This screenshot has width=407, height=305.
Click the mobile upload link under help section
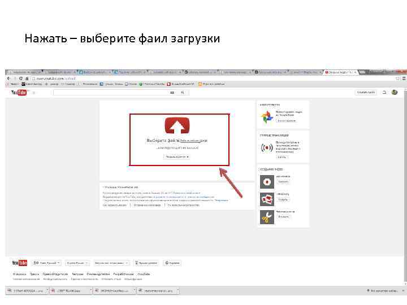(184, 205)
